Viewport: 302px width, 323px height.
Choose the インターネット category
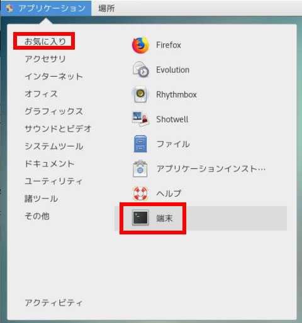coord(54,77)
